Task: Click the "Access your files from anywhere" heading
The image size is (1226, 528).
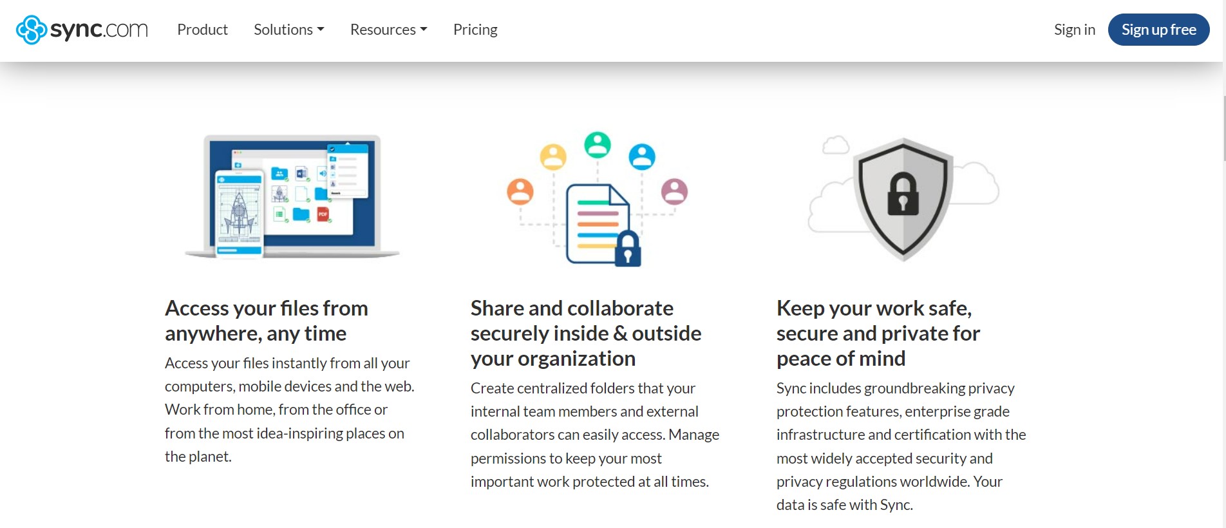Action: (x=267, y=321)
